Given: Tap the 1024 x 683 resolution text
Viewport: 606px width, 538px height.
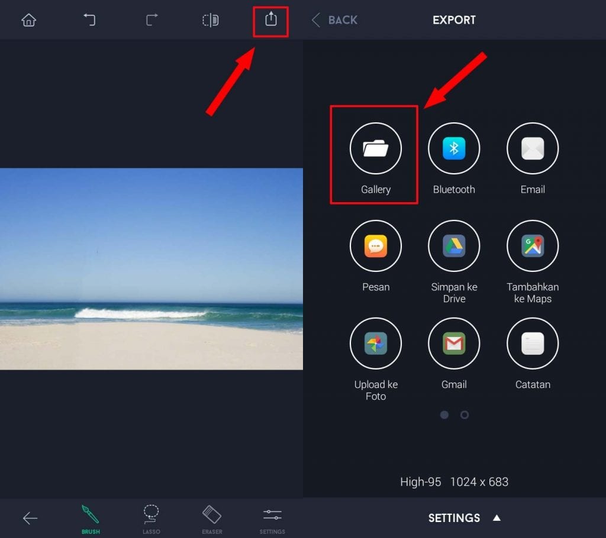Looking at the screenshot, I should click(x=479, y=482).
